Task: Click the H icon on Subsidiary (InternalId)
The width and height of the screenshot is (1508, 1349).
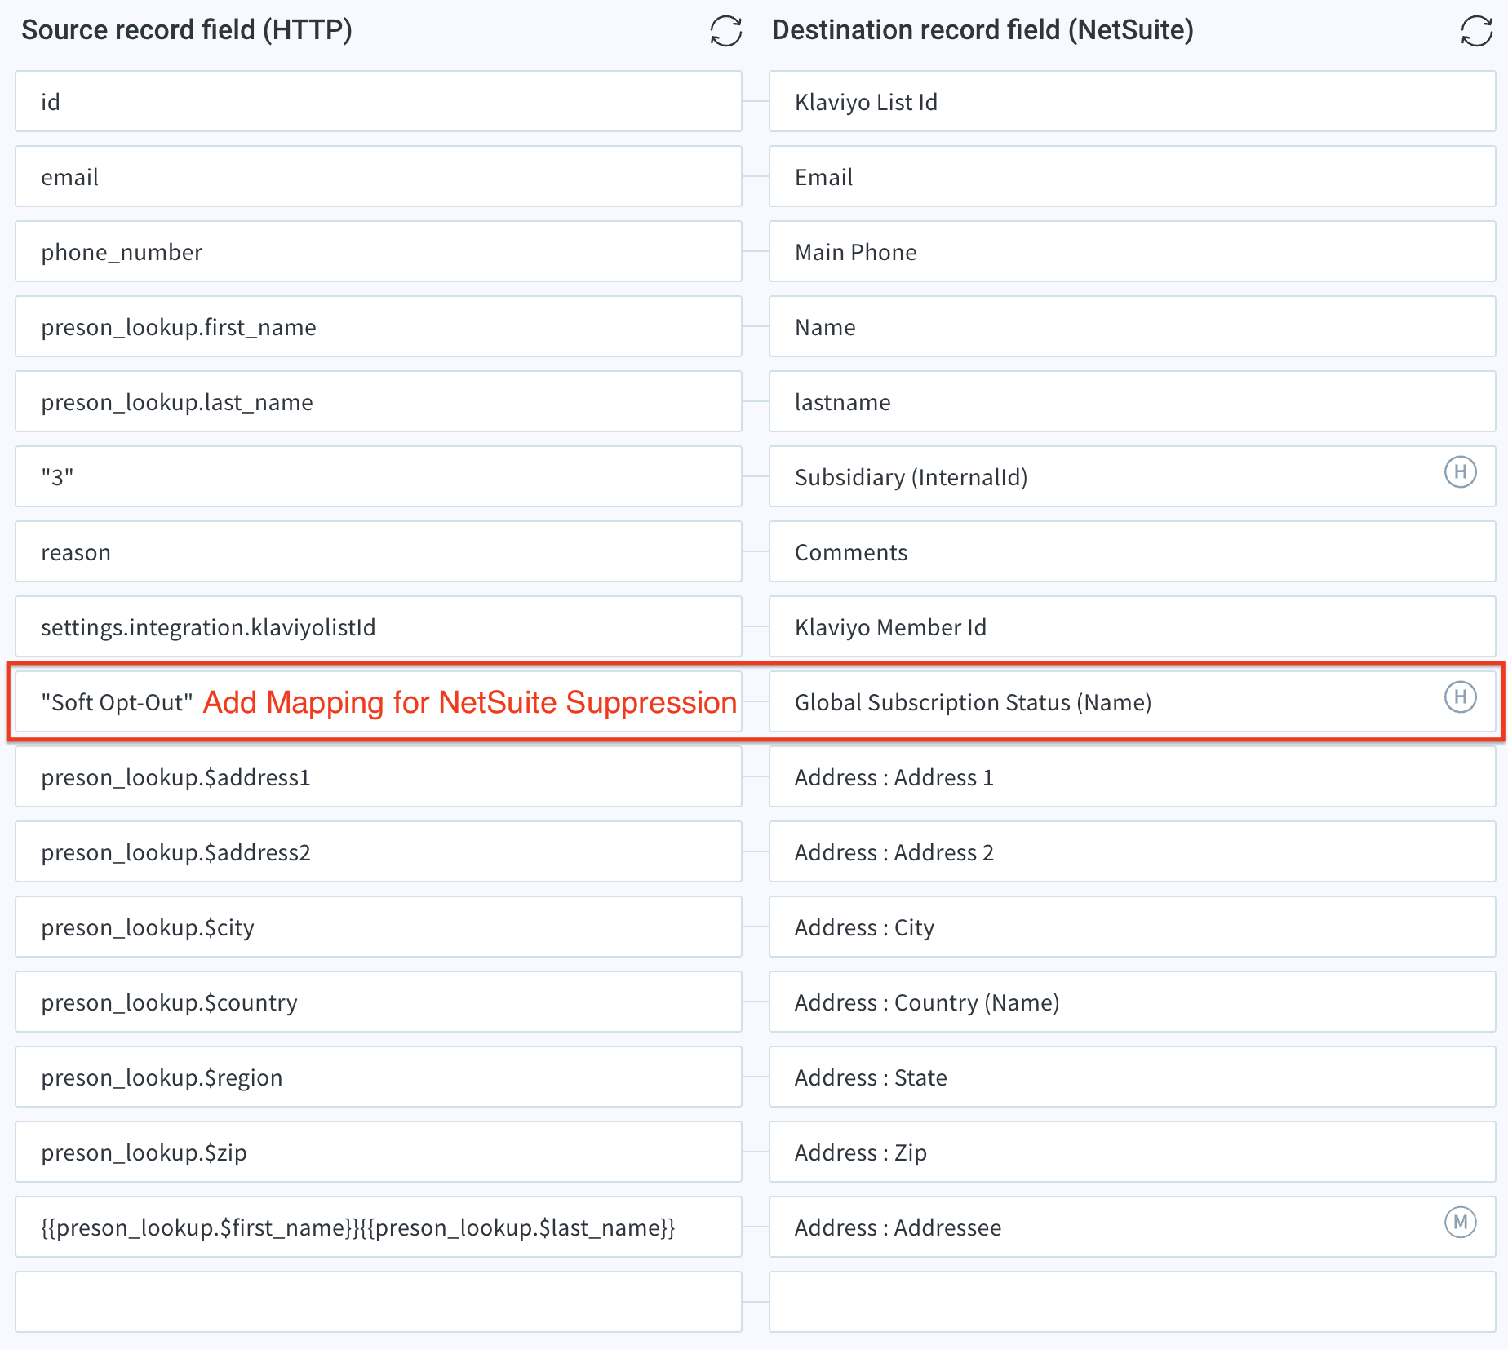Action: click(x=1460, y=471)
